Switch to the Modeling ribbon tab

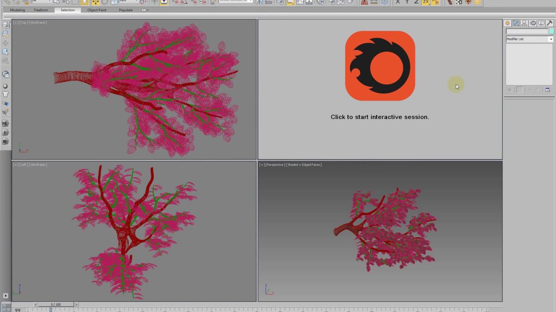(17, 10)
